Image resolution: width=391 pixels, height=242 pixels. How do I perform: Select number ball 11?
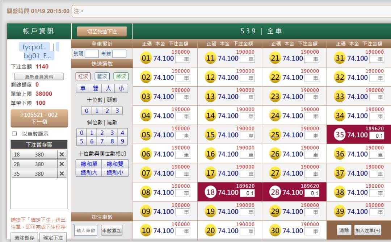(210, 58)
